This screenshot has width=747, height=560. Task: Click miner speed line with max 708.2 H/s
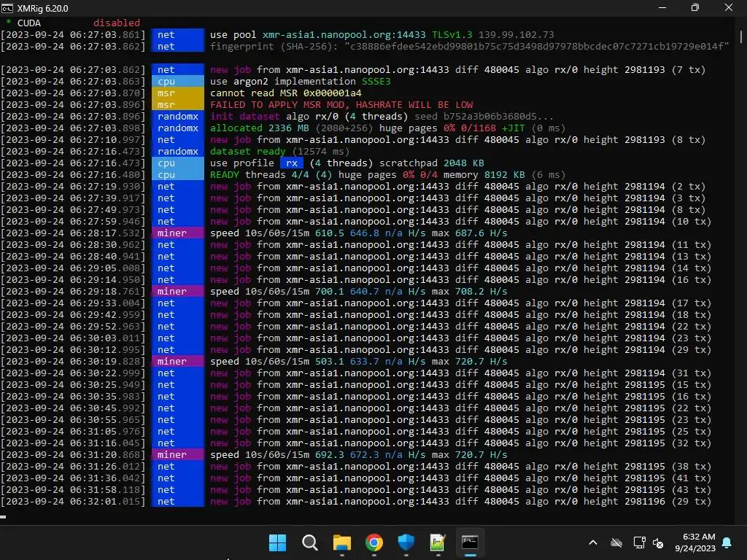[x=358, y=292]
